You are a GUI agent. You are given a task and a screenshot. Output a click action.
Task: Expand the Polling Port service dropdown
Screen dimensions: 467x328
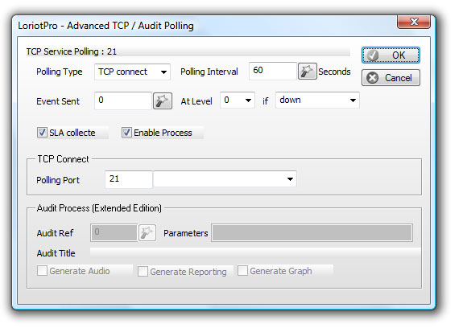(x=225, y=179)
